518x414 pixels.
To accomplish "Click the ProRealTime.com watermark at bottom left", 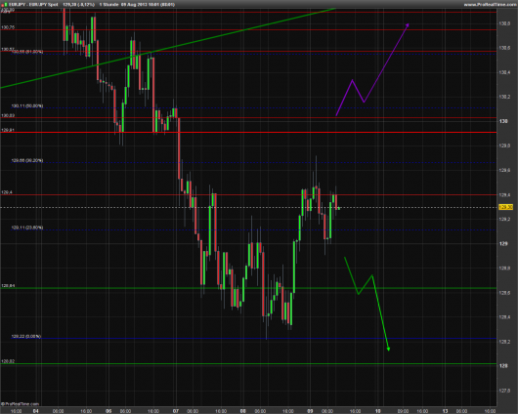I will [x=20, y=404].
